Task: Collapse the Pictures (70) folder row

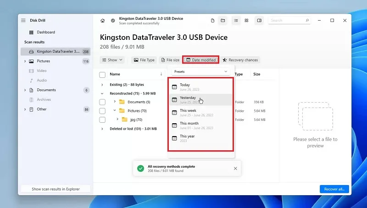Action: [115, 110]
